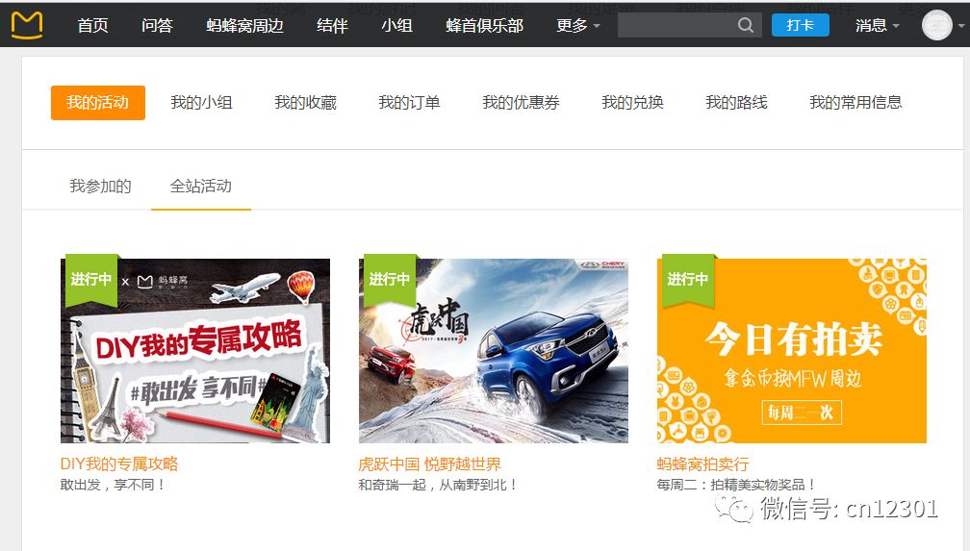Image resolution: width=970 pixels, height=551 pixels.
Task: Open 小组 in the top navigation
Action: (396, 25)
